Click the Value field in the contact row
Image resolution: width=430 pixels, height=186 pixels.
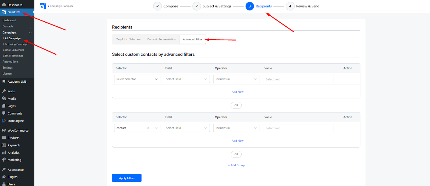click(298, 128)
